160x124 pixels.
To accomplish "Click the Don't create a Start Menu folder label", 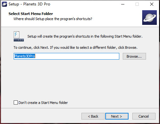I will (43, 103).
